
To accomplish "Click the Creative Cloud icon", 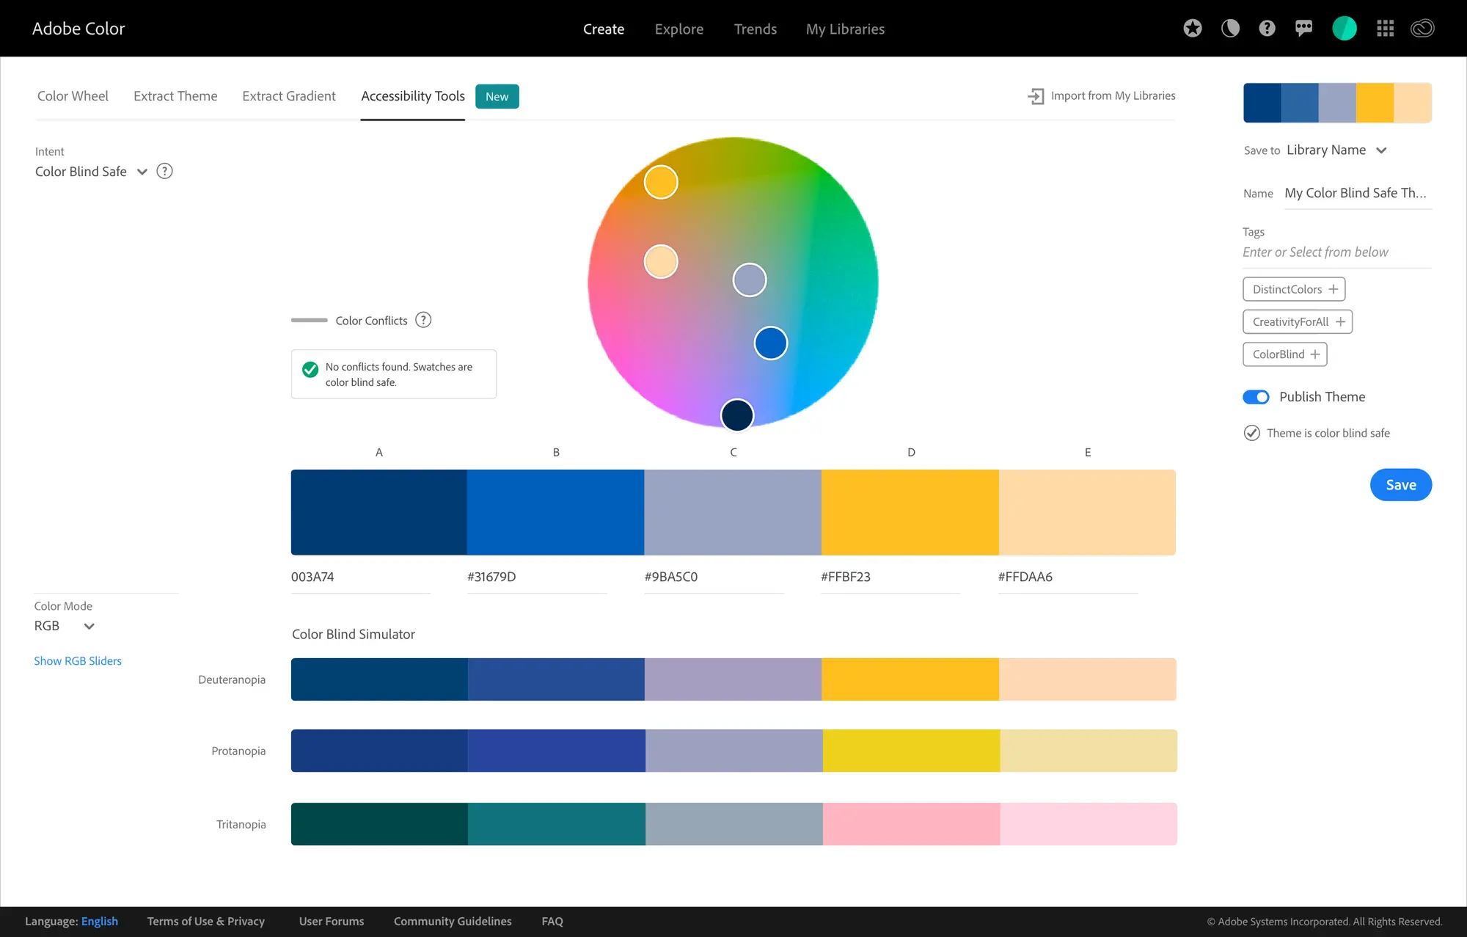I will [1422, 29].
